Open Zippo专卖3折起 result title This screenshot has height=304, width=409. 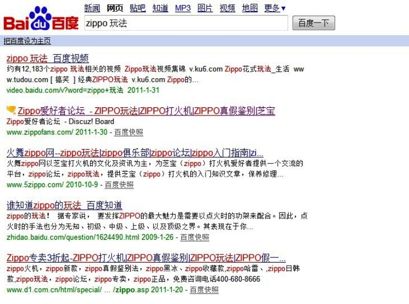(x=146, y=258)
